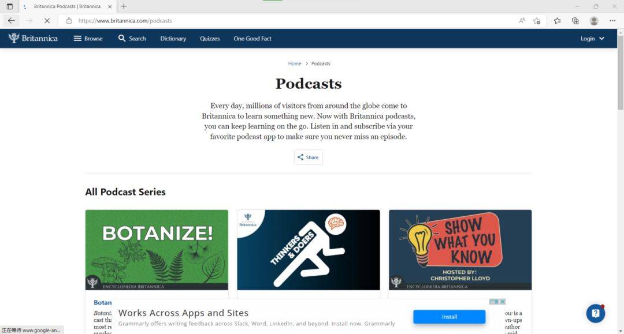624x334 pixels.
Task: Go back to the previous page
Action: (11, 21)
